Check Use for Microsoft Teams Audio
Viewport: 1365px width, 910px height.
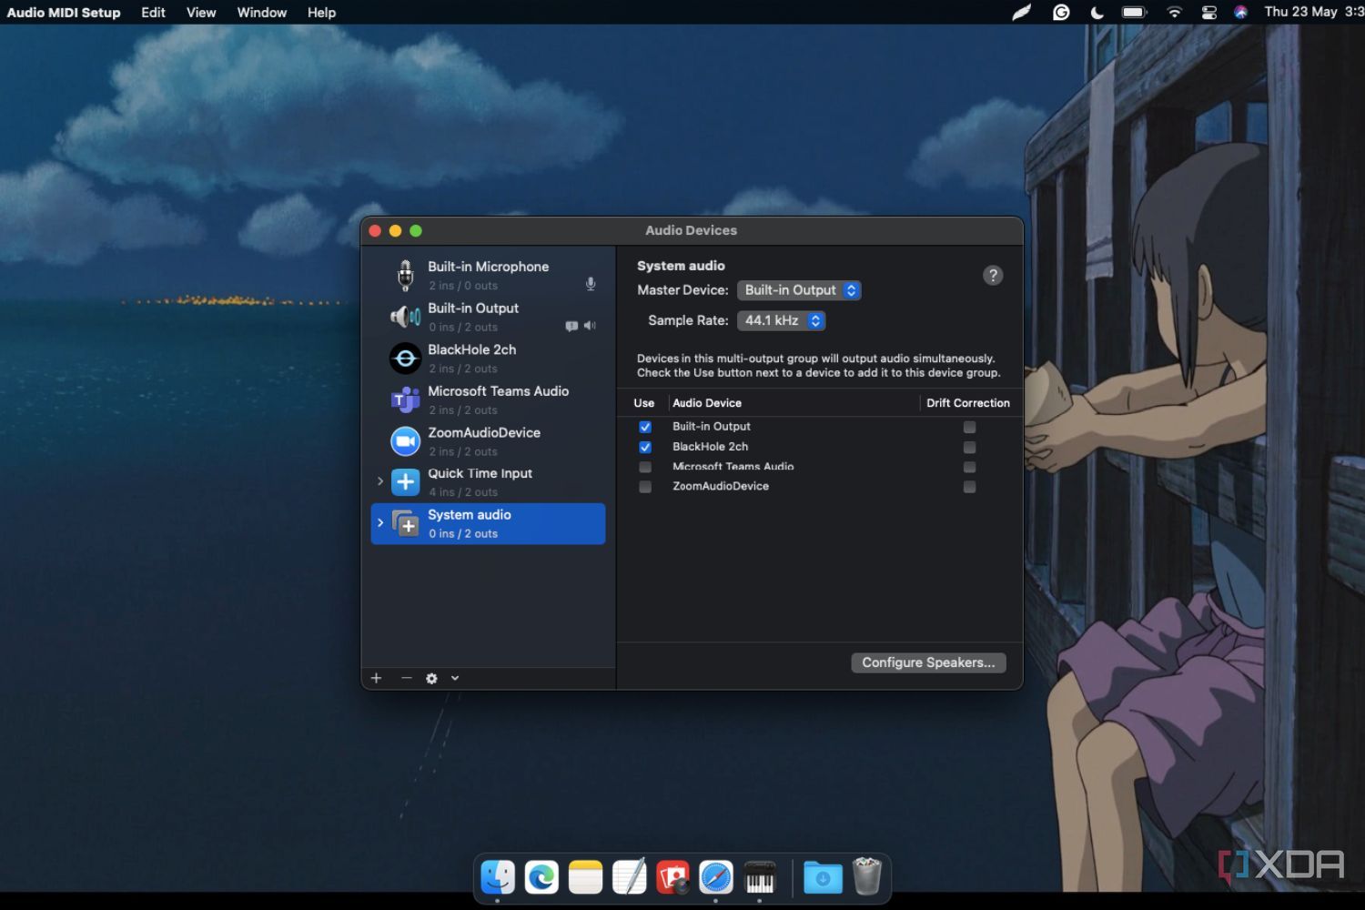click(645, 467)
